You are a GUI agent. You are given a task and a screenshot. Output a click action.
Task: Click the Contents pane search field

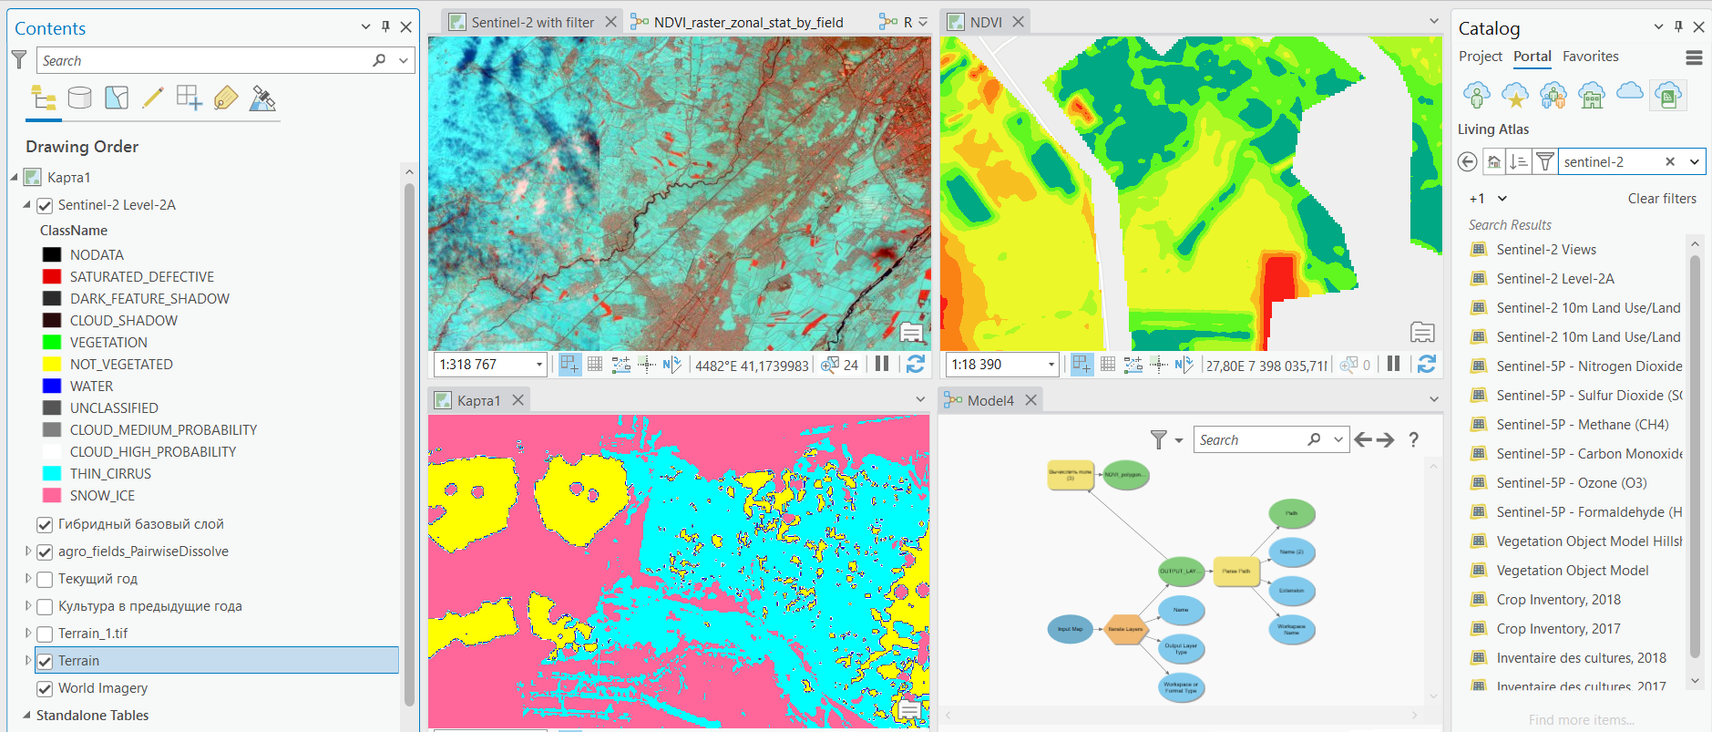click(x=205, y=60)
